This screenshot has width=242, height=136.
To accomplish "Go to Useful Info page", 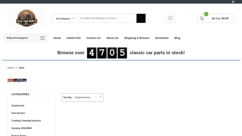I will tap(74, 38).
